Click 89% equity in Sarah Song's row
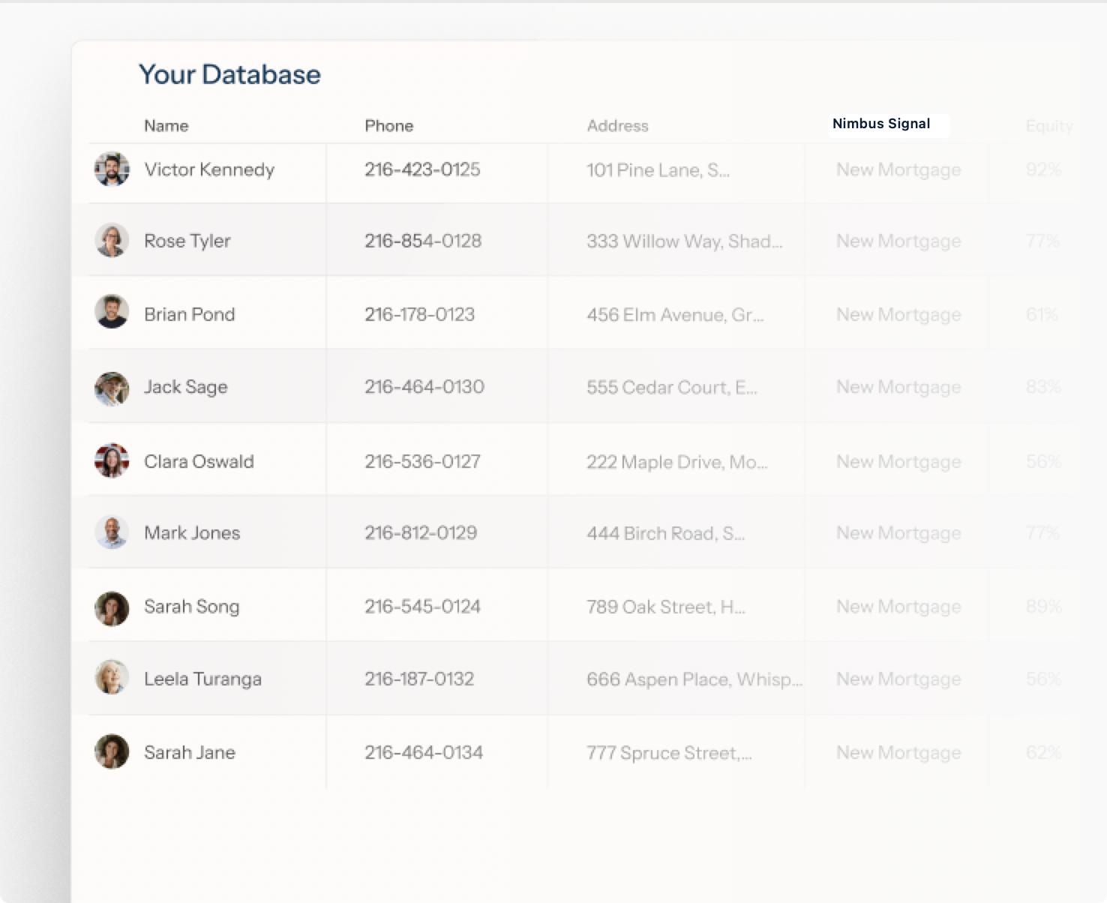The height and width of the screenshot is (903, 1107). tap(1043, 607)
